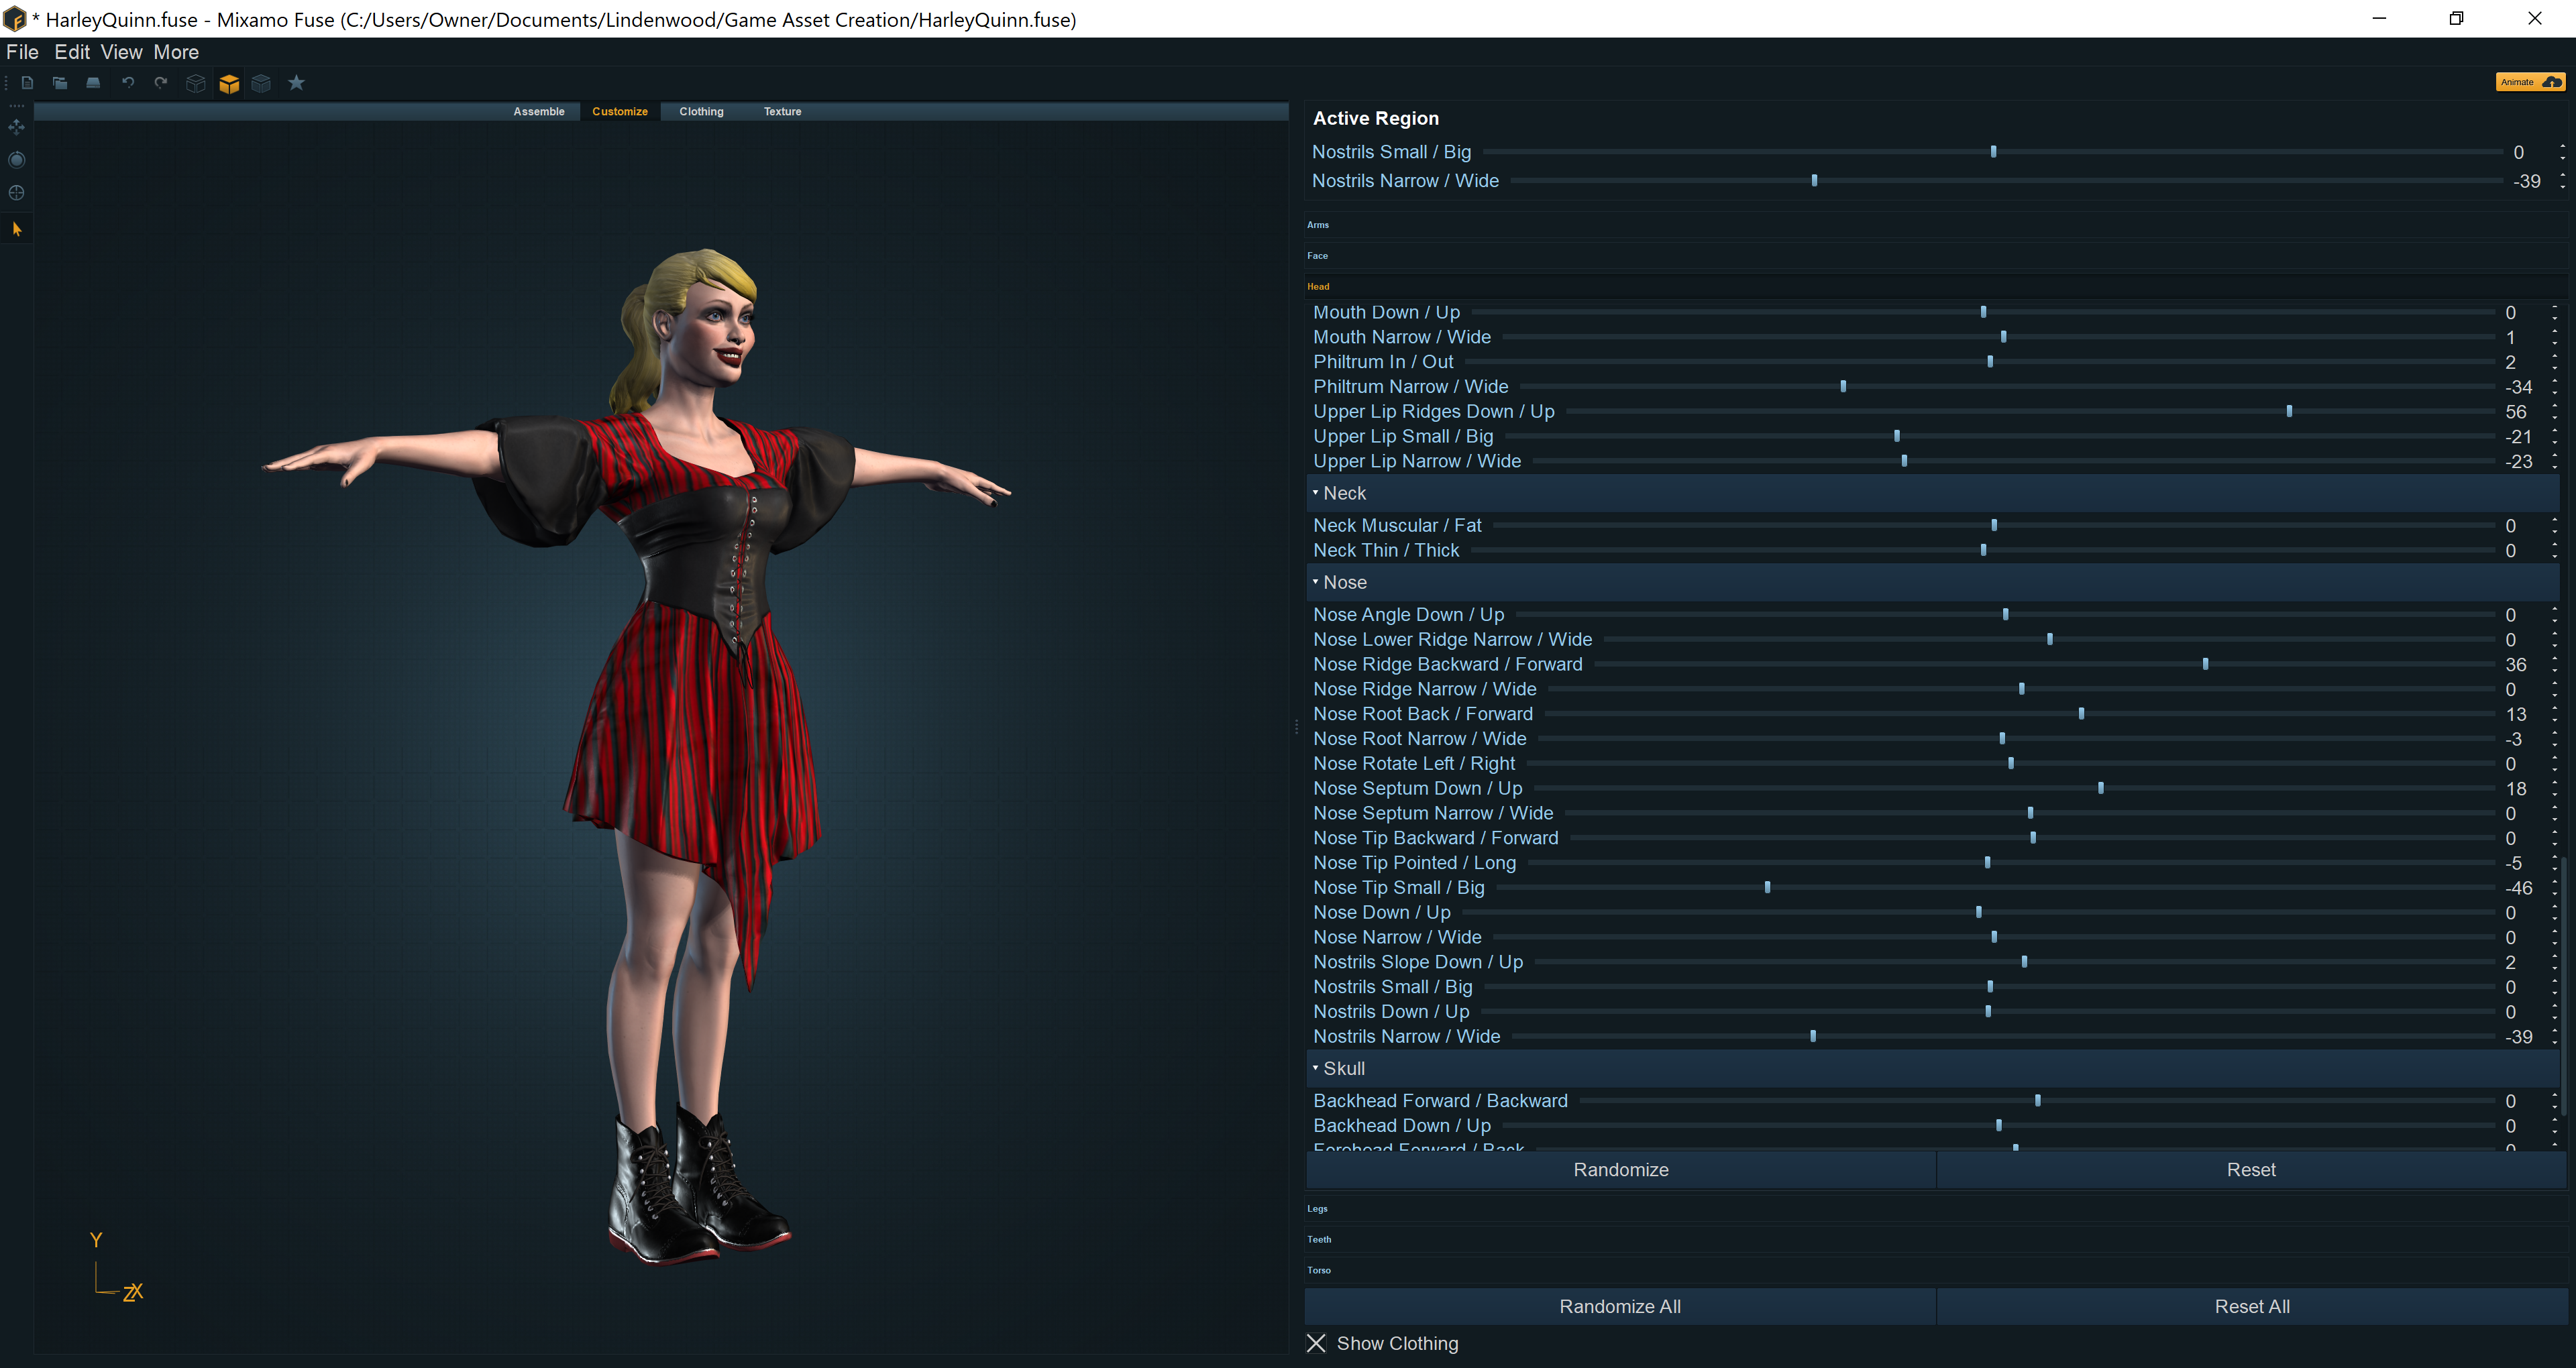Screen dimensions: 2576x1368
Task: Click the stepper beside the Active Region Nostrils Small / Big value
Action: [x=2562, y=152]
